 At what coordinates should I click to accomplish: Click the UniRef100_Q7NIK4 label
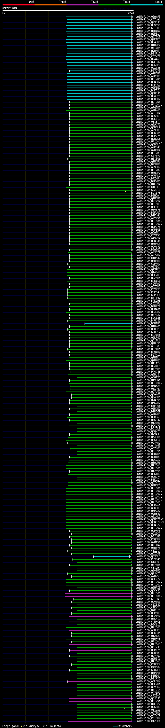tap(148, 357)
